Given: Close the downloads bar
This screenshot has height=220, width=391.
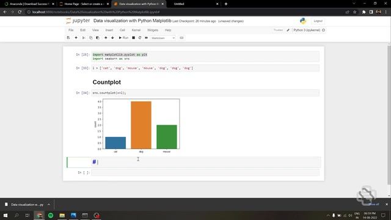Looking at the screenshot, I should pos(387,204).
